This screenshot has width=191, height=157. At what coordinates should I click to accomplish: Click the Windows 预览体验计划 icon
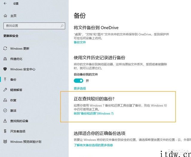click(5, 142)
